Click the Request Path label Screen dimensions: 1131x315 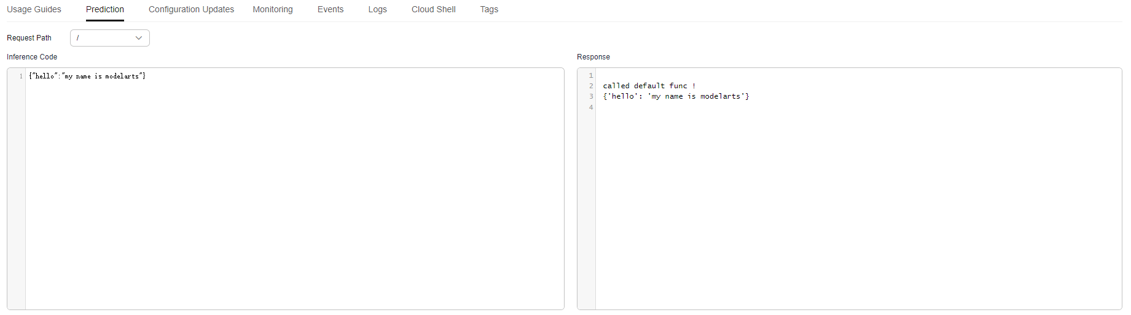29,38
